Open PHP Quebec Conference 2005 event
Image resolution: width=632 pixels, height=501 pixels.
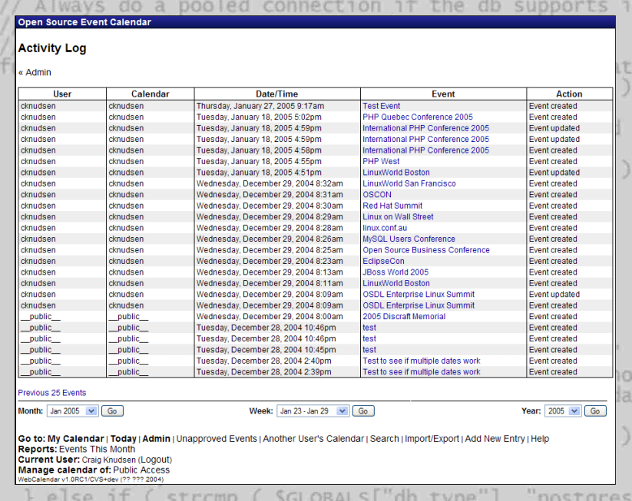pos(418,117)
